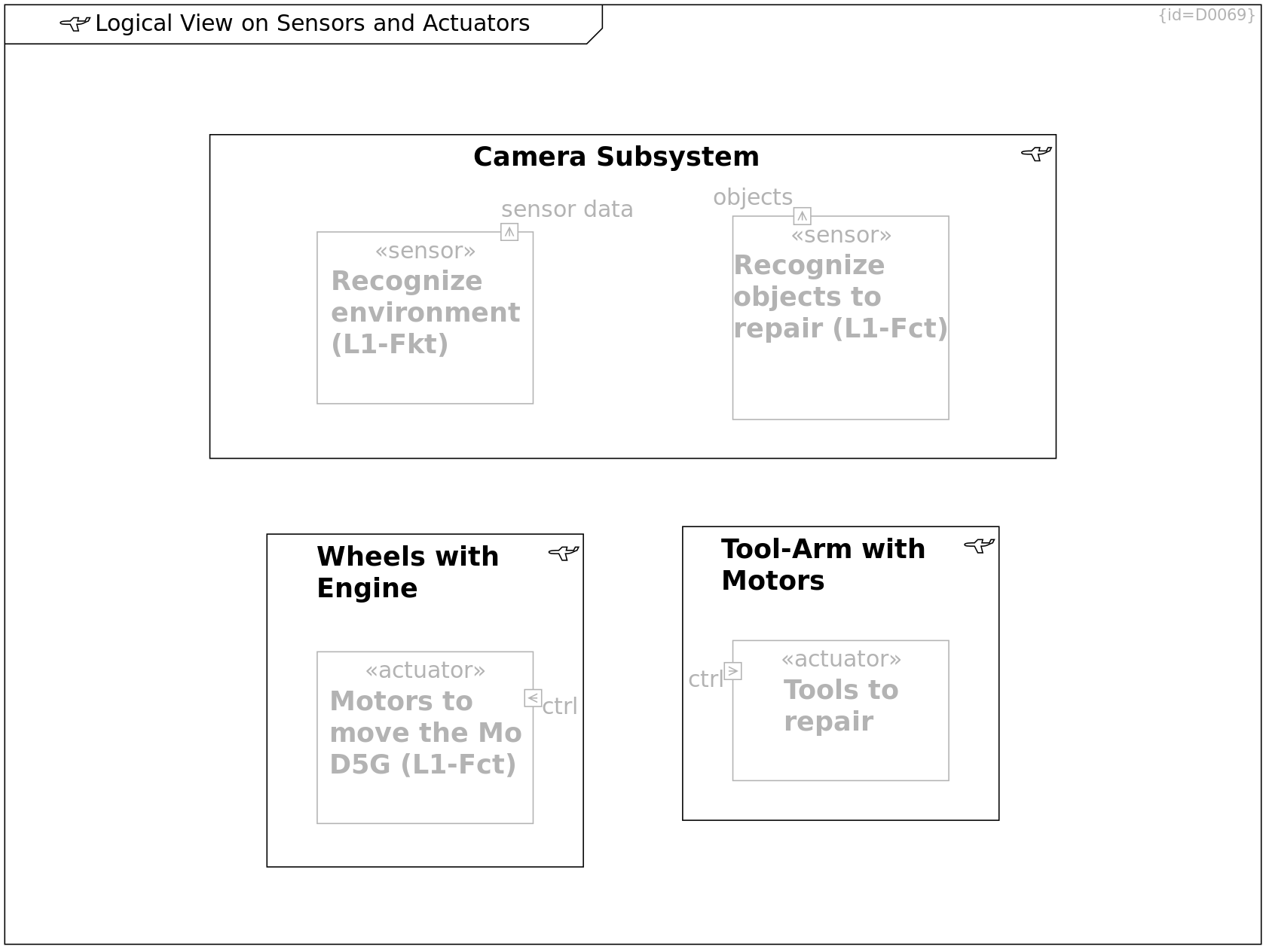Click the sensor data port label

tap(567, 209)
